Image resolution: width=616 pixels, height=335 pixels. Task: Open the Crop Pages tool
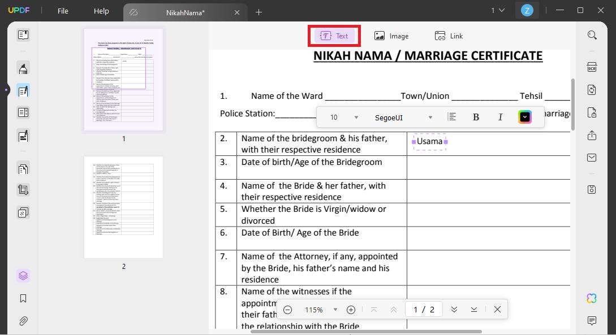pyautogui.click(x=23, y=189)
